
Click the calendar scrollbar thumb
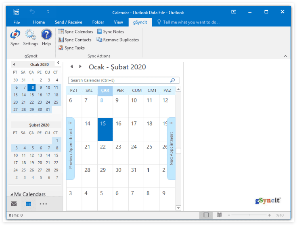click(x=178, y=151)
